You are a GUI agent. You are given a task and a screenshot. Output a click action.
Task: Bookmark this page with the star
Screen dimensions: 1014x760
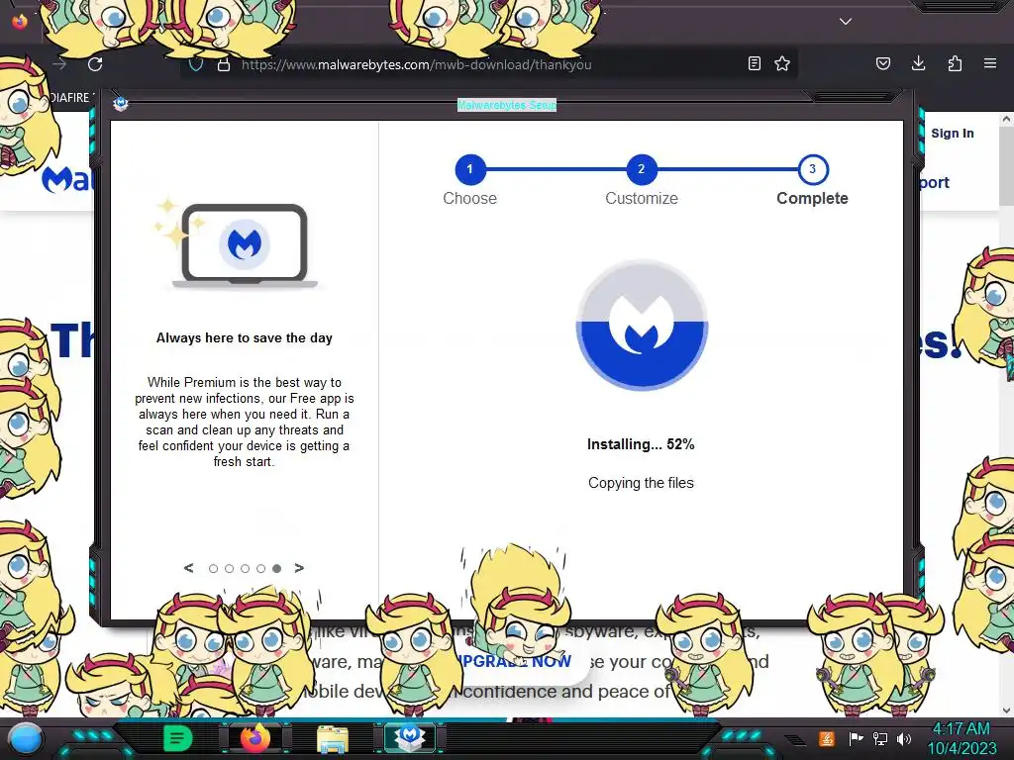coord(782,63)
